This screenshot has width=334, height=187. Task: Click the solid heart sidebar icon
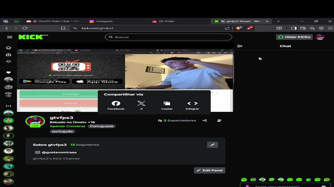[x=9, y=72]
